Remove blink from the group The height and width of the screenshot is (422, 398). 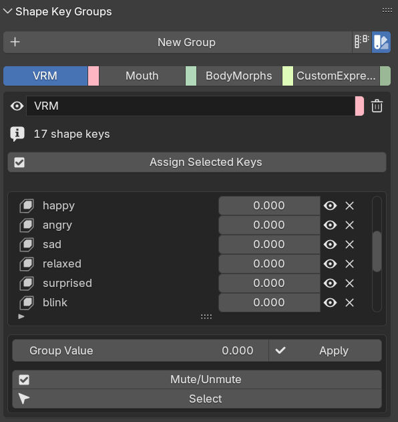pyautogui.click(x=349, y=302)
